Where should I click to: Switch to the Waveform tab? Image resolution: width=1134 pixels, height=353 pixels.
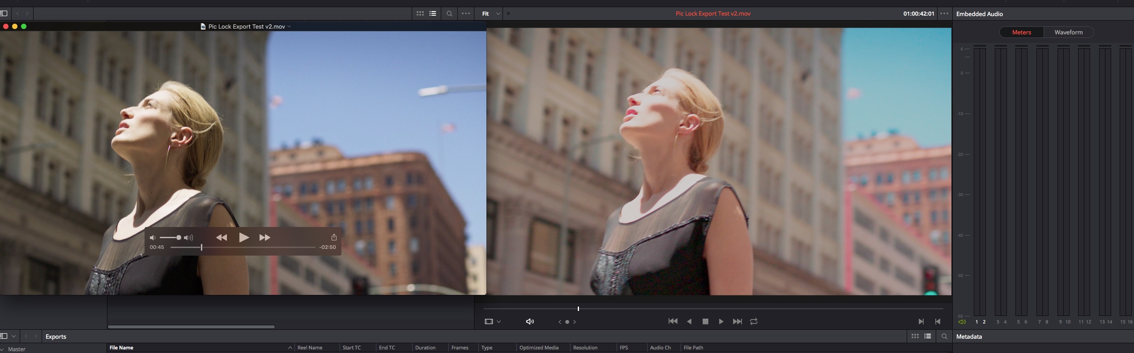(x=1069, y=32)
